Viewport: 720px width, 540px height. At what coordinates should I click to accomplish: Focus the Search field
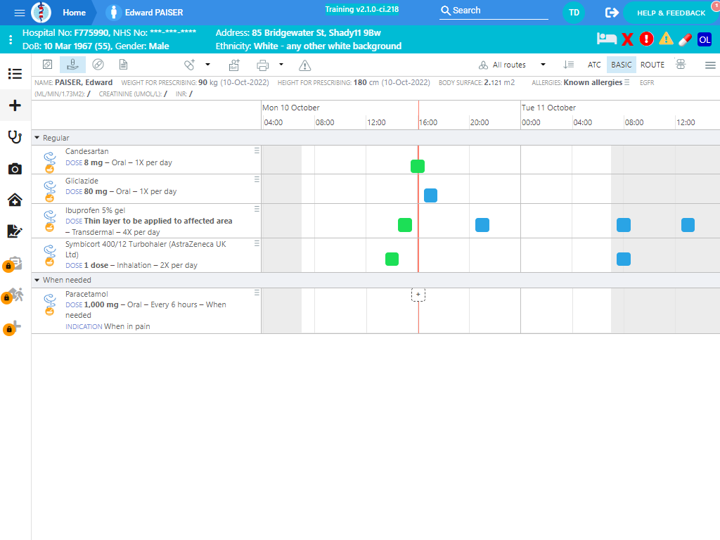(x=494, y=11)
